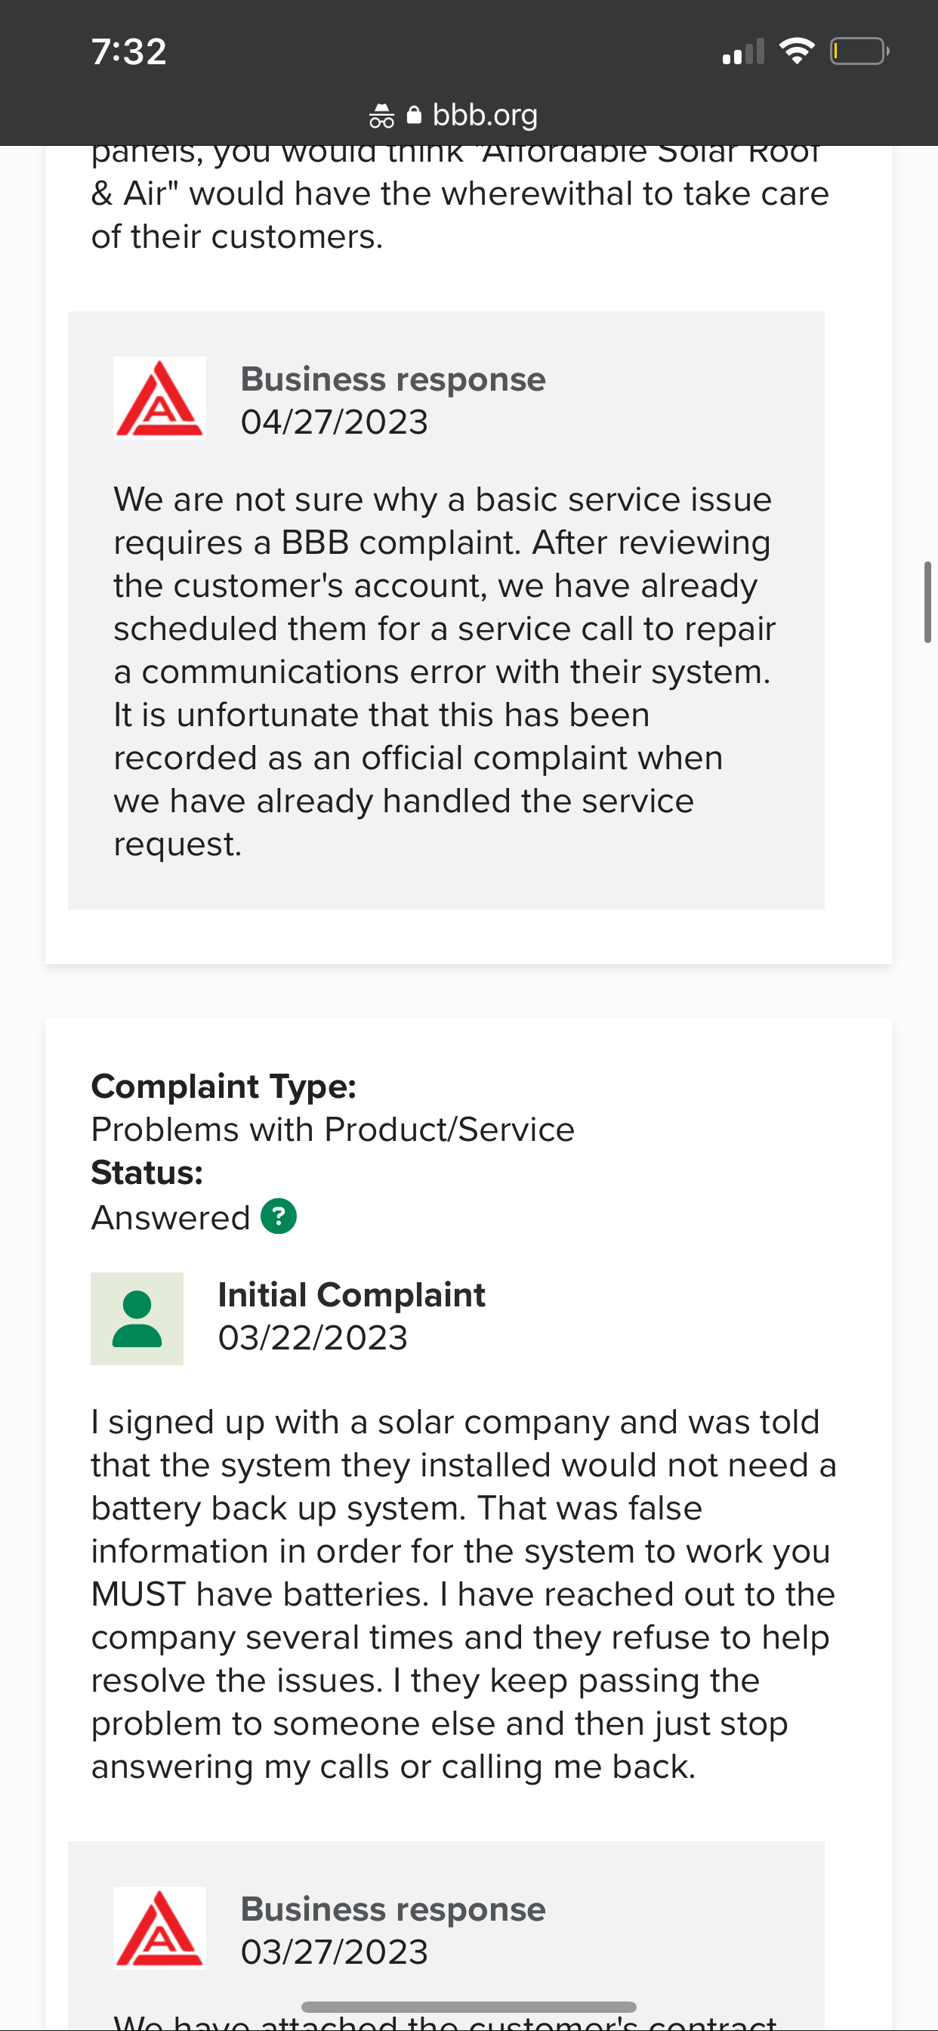This screenshot has width=938, height=2031.
Task: Tap the lock icon next to bbb.org
Action: pos(414,115)
